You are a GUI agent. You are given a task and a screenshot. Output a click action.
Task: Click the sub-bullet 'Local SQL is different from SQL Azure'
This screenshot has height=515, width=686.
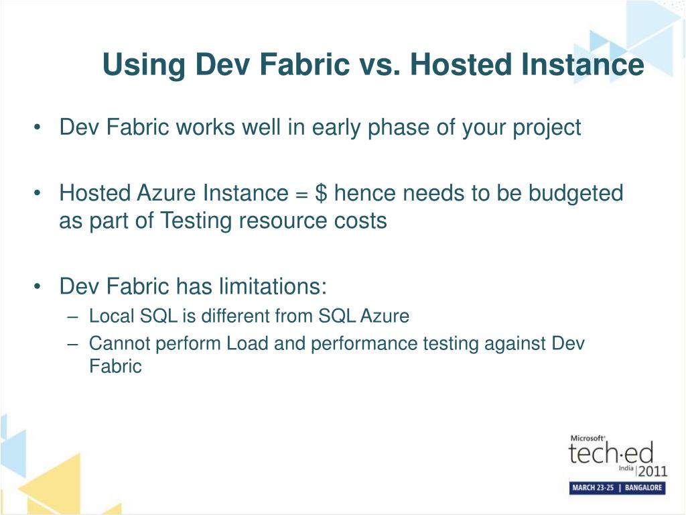(249, 317)
